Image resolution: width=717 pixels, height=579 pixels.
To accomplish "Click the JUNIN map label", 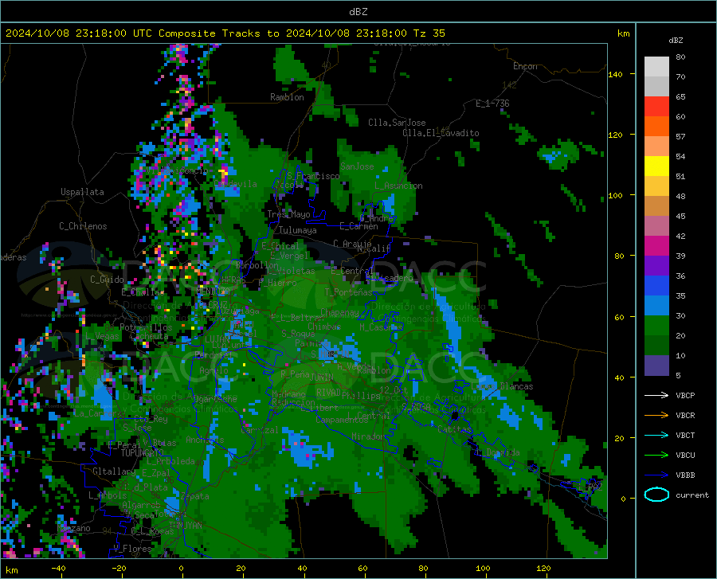I will [322, 378].
